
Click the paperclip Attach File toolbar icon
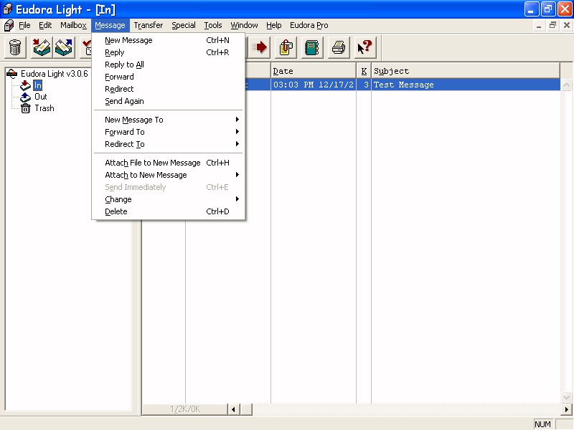(286, 47)
